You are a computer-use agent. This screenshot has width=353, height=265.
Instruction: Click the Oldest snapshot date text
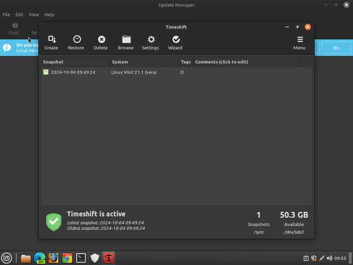tap(106, 228)
